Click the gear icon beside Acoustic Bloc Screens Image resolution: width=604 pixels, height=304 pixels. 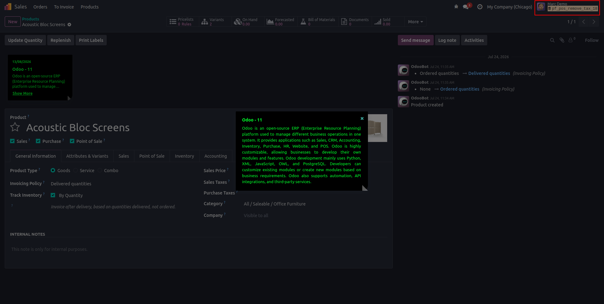point(69,25)
